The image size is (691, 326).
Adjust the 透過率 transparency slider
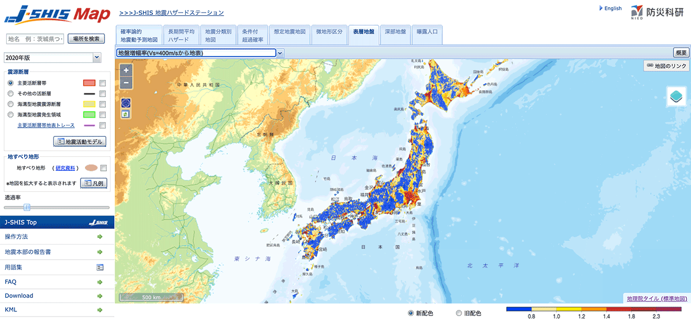point(28,207)
